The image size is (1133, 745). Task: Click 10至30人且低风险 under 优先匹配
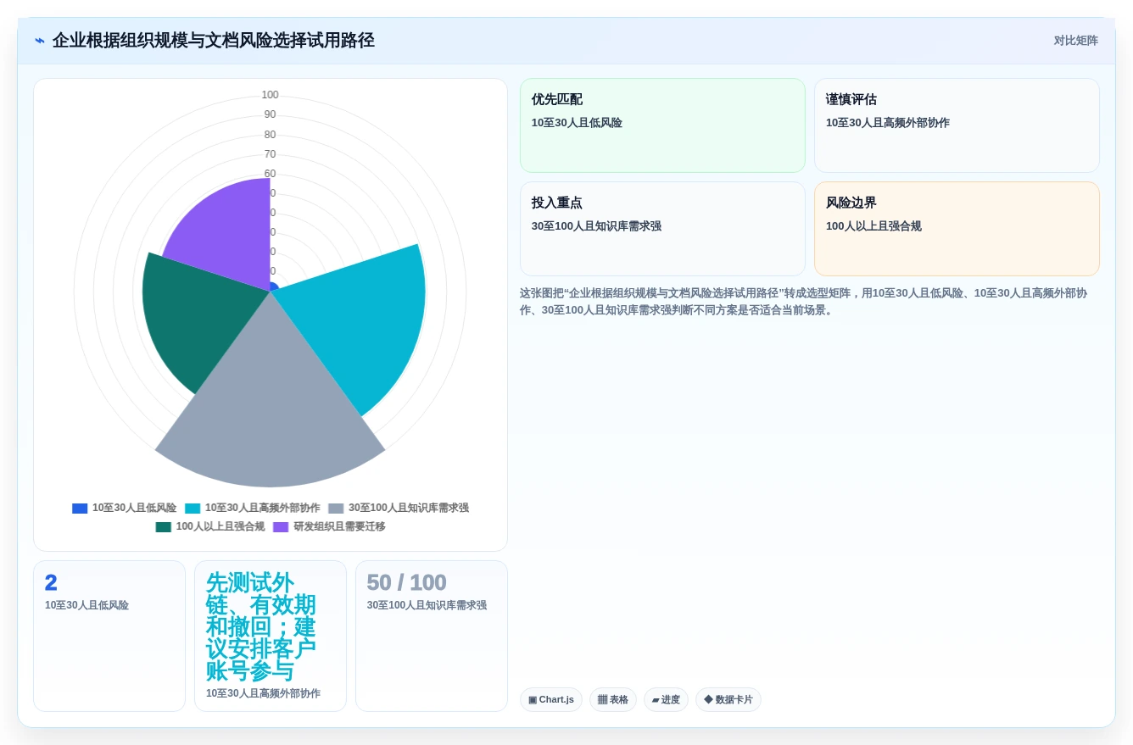[x=577, y=123]
